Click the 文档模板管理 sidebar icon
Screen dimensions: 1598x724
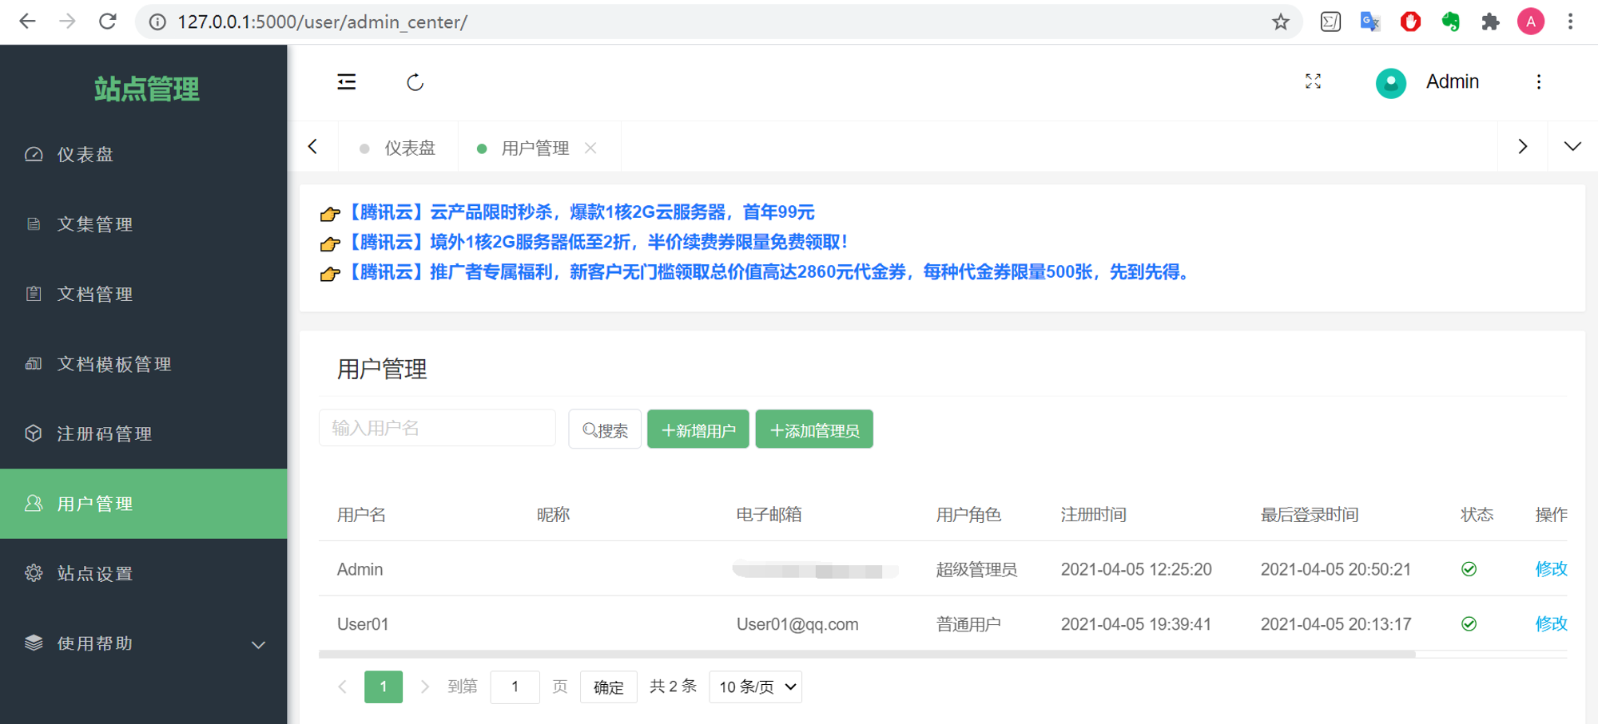pyautogui.click(x=34, y=364)
